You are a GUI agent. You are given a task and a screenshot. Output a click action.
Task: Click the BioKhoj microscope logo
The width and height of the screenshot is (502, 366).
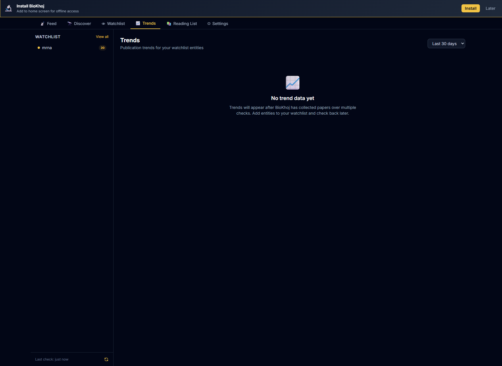8,8
